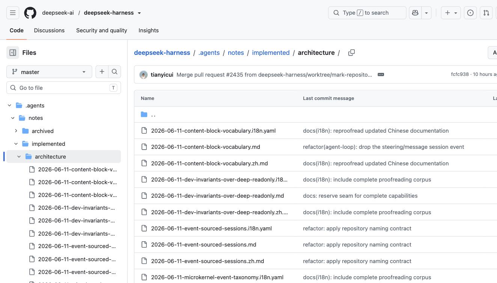Image resolution: width=497 pixels, height=283 pixels.
Task: Open the Copilot dropdown arrow
Action: (426, 13)
